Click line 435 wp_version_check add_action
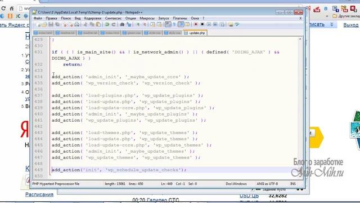Image resolution: width=360 pixels, height=203 pixels. [x=126, y=83]
